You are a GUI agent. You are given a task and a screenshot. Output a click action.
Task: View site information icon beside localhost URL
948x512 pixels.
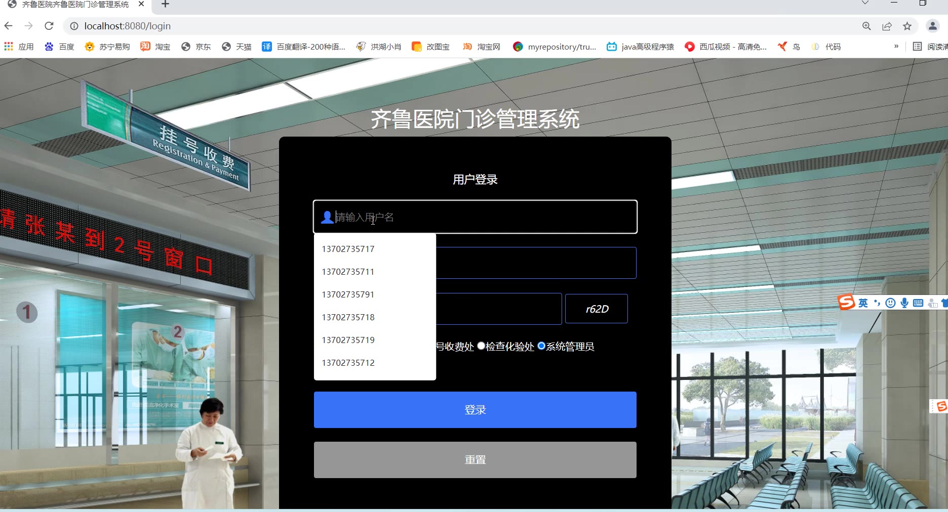[x=74, y=26]
